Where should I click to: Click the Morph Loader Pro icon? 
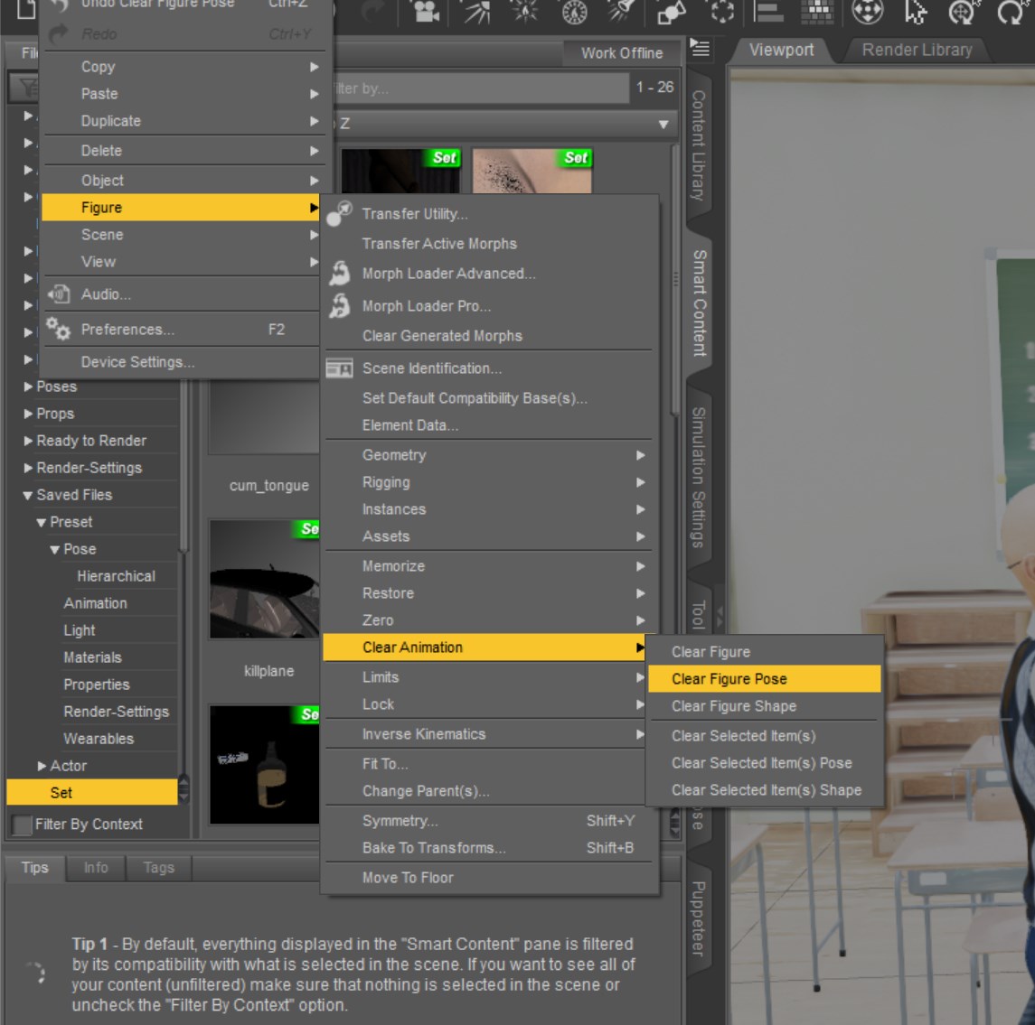(340, 306)
